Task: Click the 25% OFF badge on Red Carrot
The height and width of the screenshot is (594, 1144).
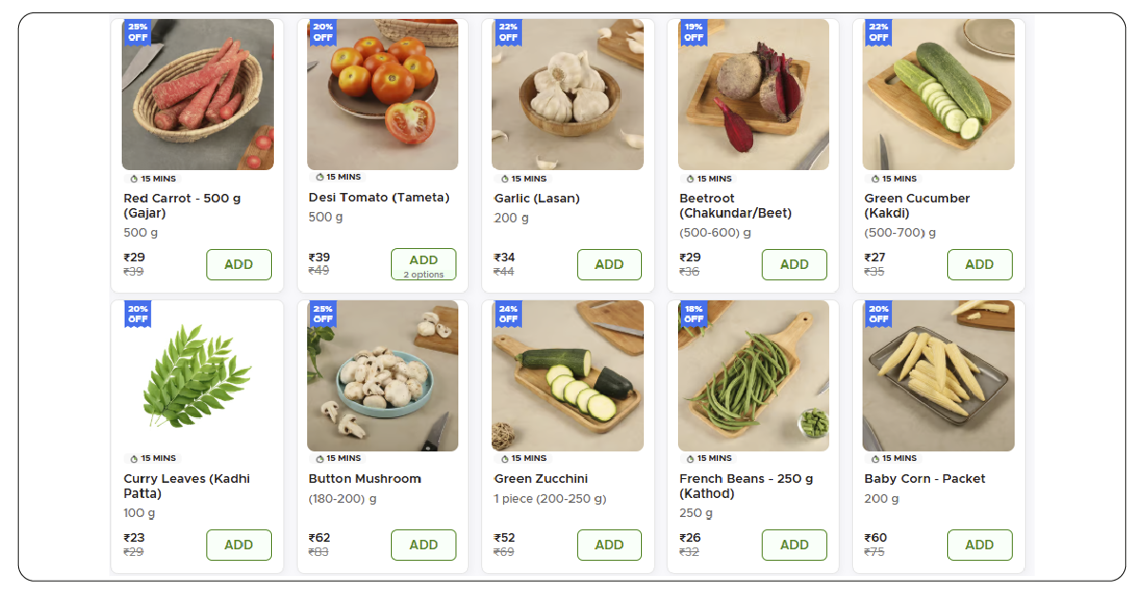Action: (x=138, y=32)
